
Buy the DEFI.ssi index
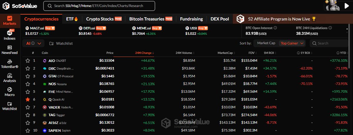click(101, 28)
